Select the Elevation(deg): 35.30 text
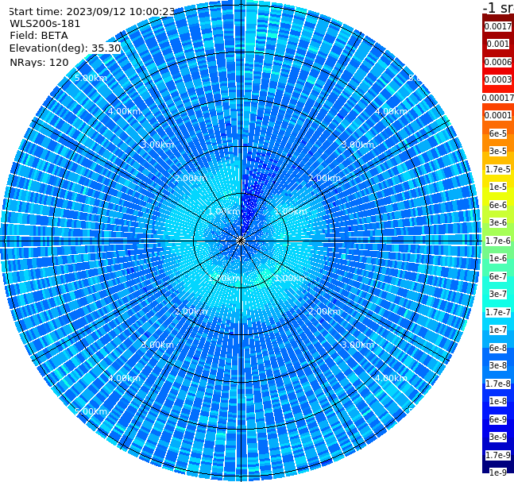This screenshot has width=514, height=482. (65, 48)
